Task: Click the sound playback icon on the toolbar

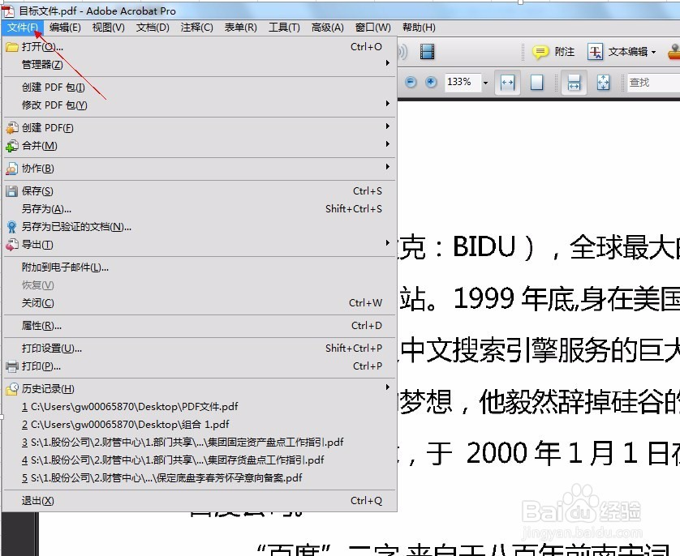Action: click(401, 51)
